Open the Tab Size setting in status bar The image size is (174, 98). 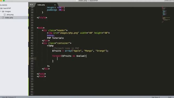click(156, 97)
